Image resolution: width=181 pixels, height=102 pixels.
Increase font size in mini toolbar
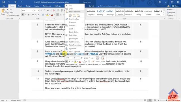(x=82, y=58)
